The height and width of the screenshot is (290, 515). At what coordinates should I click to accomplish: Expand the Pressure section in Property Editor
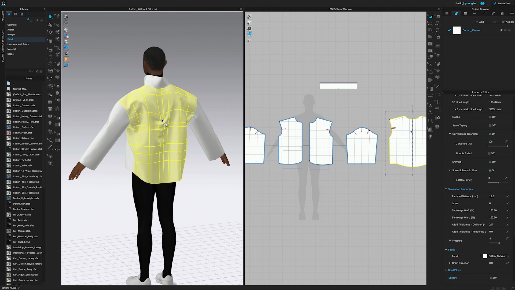(450, 241)
